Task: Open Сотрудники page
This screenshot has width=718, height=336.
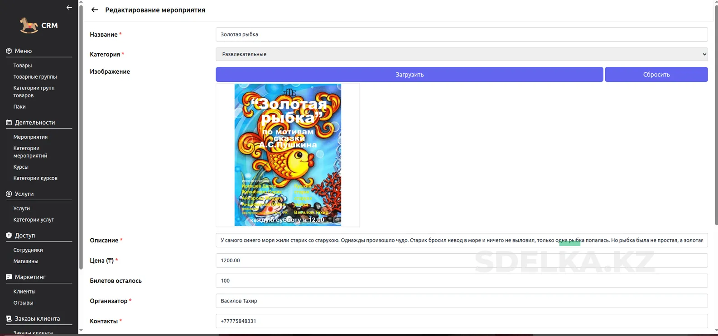Action: pyautogui.click(x=28, y=250)
